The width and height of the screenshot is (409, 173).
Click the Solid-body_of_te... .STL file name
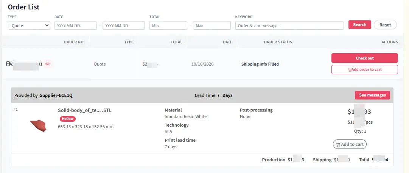[x=85, y=110]
